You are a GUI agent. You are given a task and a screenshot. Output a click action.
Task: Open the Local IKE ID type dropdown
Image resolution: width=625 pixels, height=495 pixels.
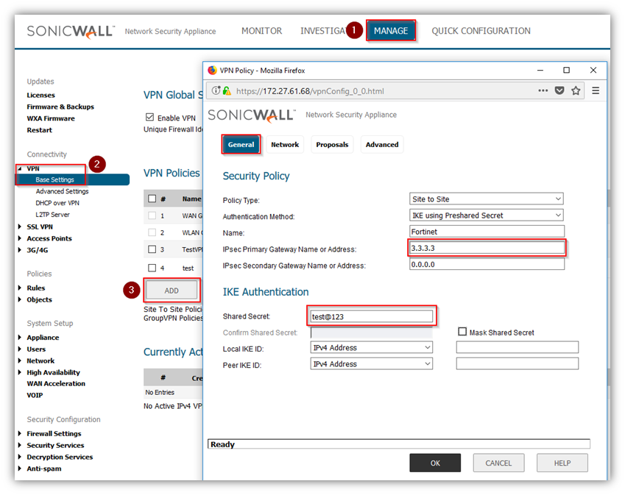(x=372, y=347)
